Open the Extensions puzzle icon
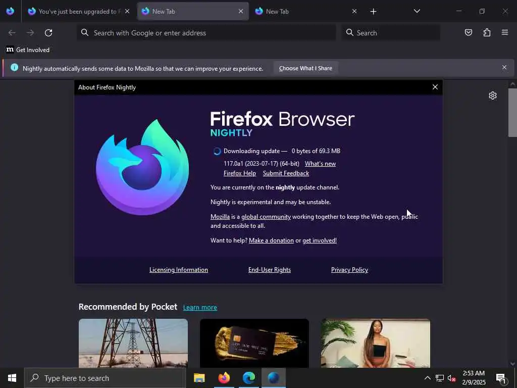 [x=487, y=32]
